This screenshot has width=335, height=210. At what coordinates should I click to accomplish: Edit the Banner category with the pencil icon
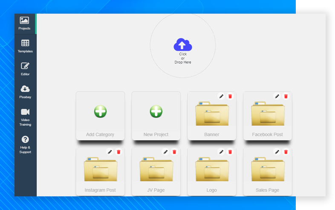[221, 96]
